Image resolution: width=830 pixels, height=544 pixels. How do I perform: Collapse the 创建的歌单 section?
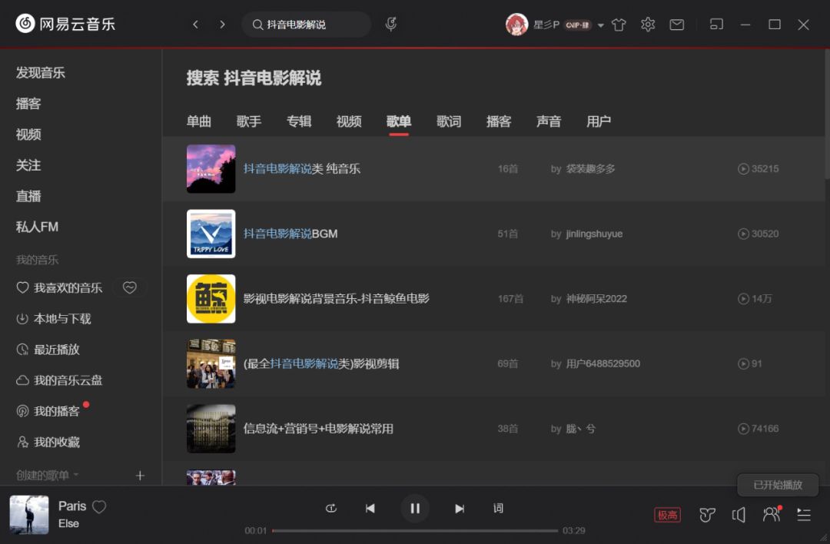[47, 475]
